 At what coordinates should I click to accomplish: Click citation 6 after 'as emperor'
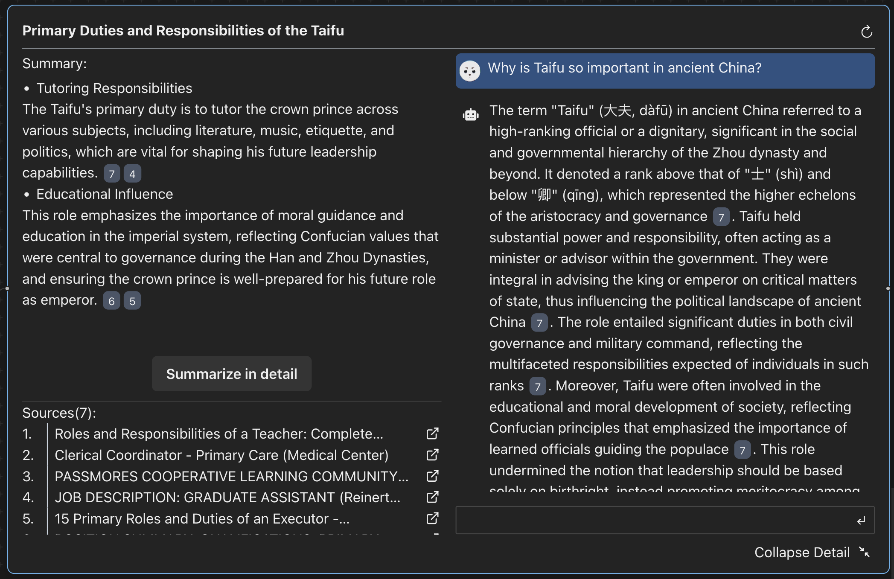[x=111, y=301]
